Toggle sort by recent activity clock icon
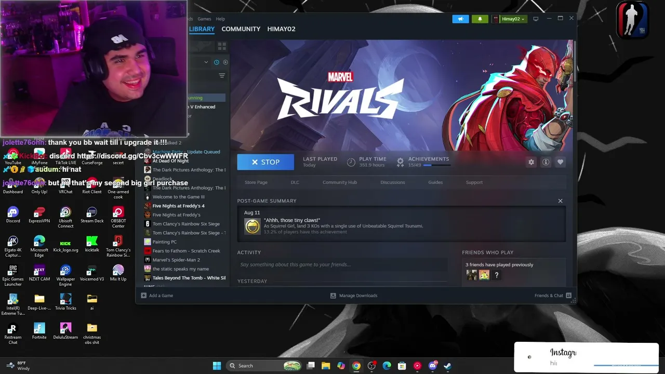Screen dimensions: 665x374 (217, 62)
